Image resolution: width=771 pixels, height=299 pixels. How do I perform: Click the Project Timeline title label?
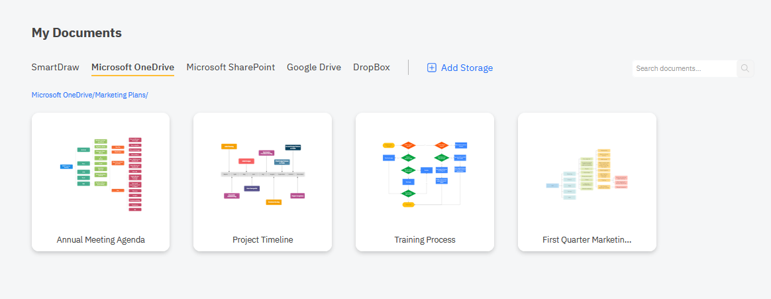(262, 240)
